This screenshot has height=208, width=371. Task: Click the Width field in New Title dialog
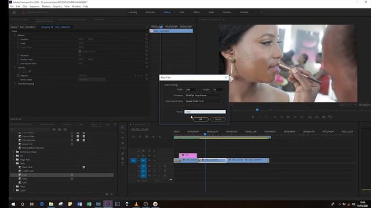tap(190, 90)
